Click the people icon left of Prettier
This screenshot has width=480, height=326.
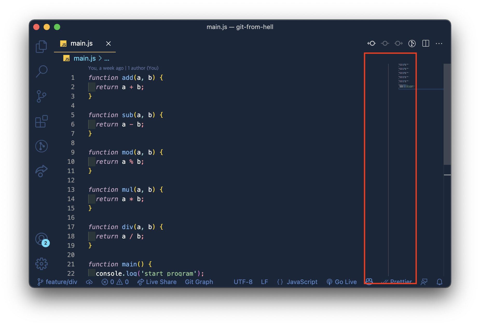369,281
